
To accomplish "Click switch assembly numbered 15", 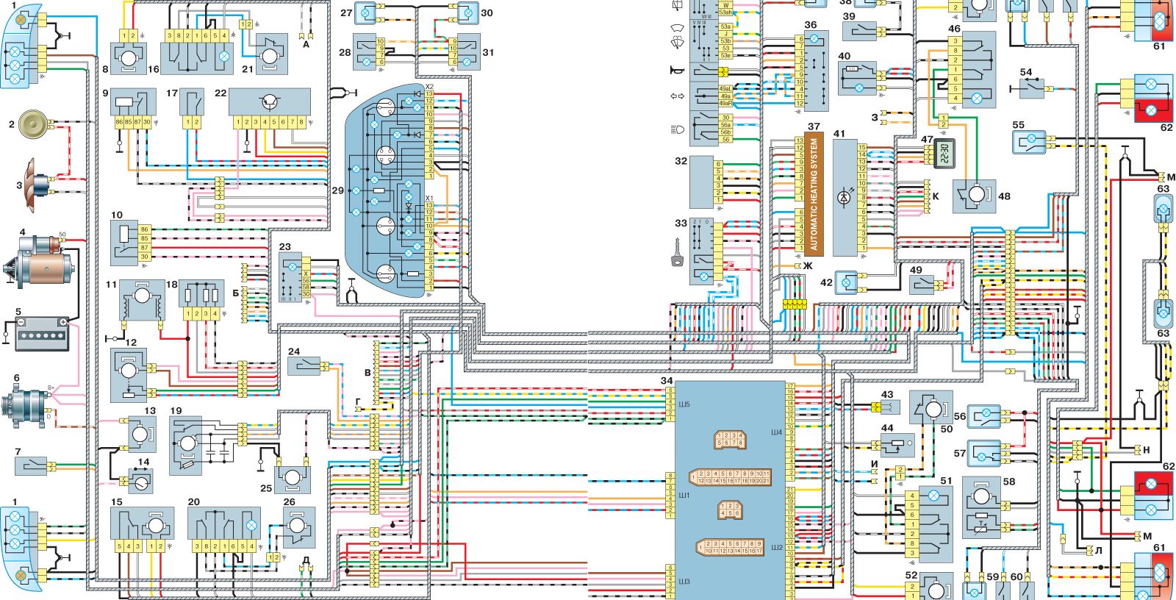I will click(143, 529).
